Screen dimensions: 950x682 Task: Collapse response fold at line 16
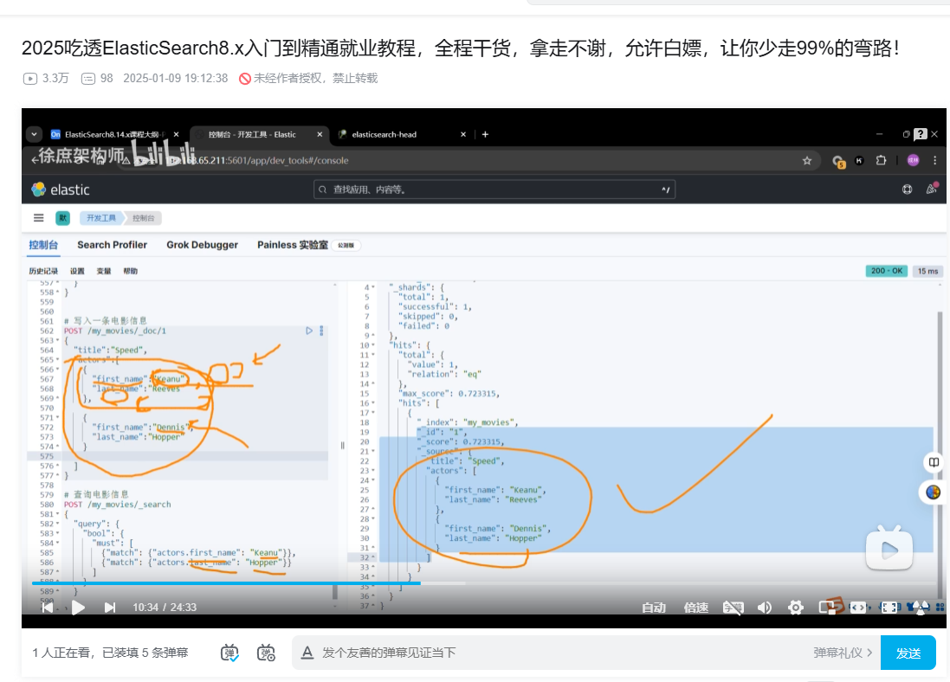pyautogui.click(x=373, y=403)
